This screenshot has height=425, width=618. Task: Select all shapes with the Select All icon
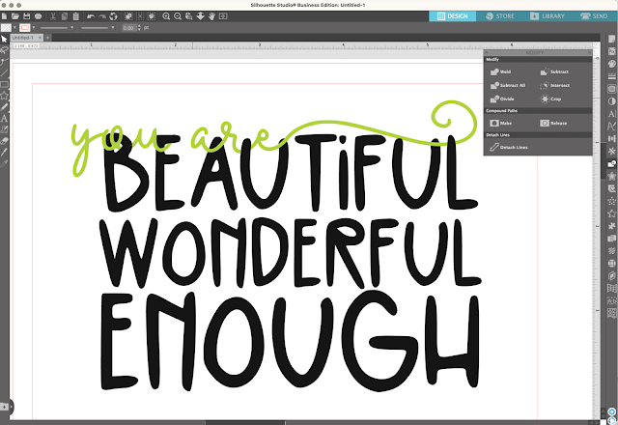(128, 16)
